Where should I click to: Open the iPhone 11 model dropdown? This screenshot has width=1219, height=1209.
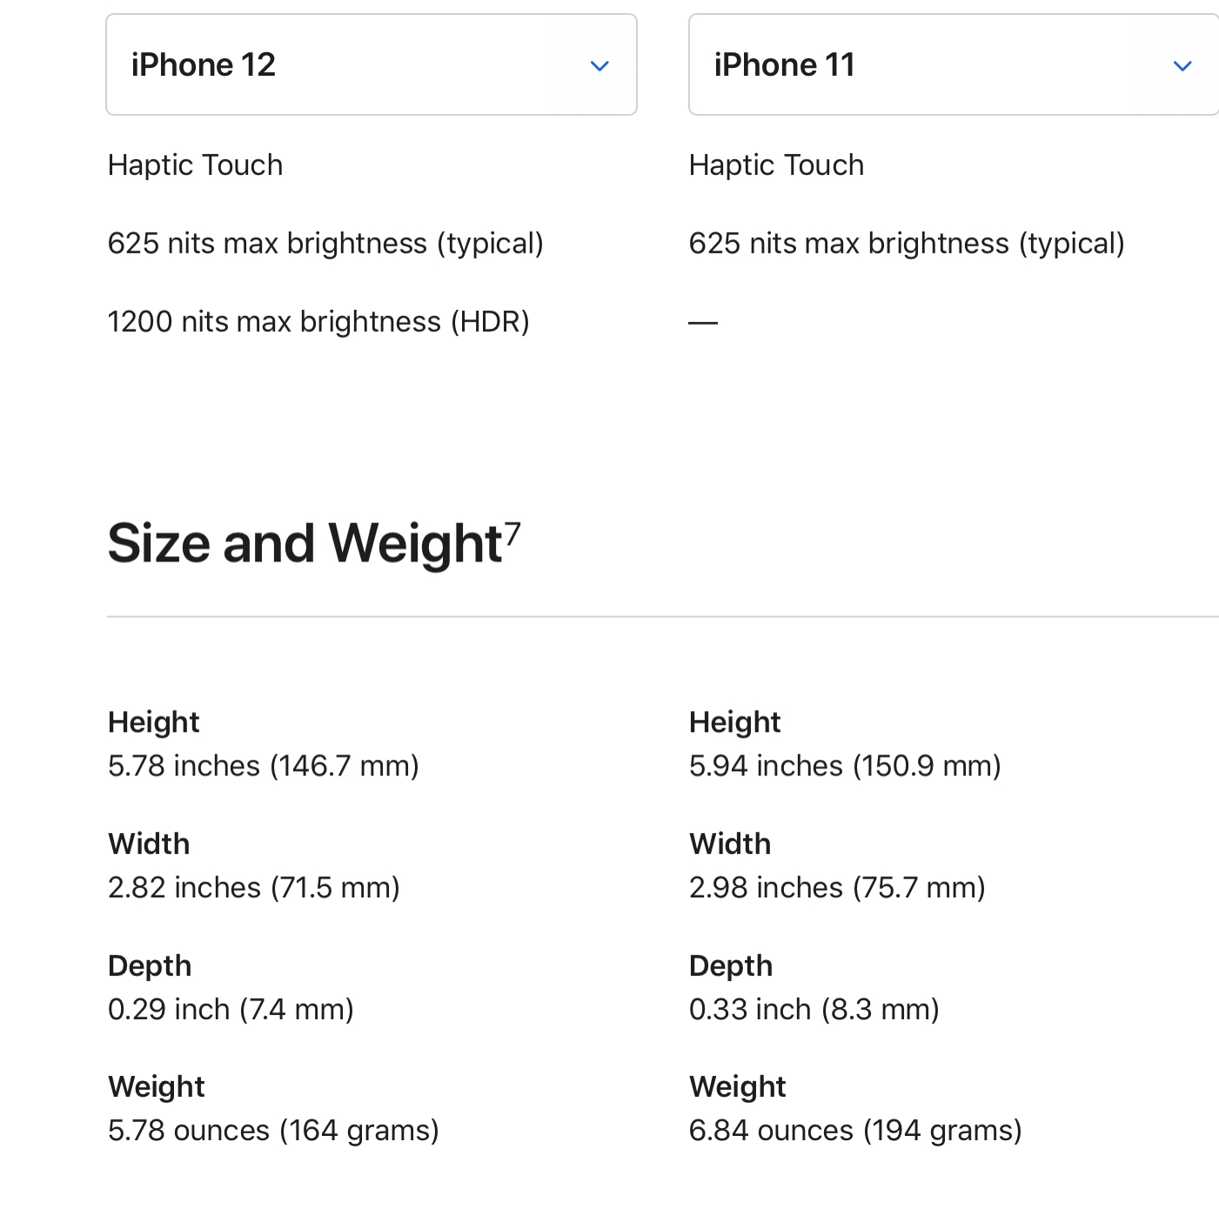pos(954,64)
